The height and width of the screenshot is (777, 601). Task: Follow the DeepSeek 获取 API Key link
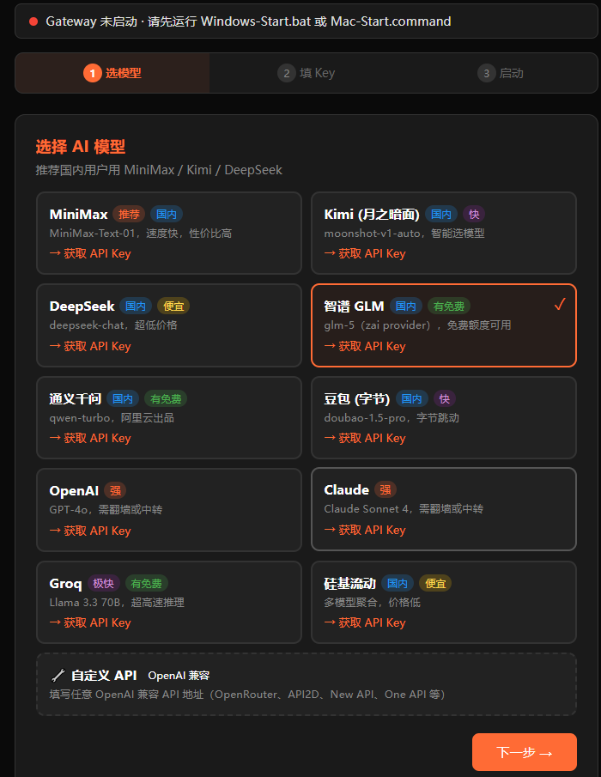90,346
